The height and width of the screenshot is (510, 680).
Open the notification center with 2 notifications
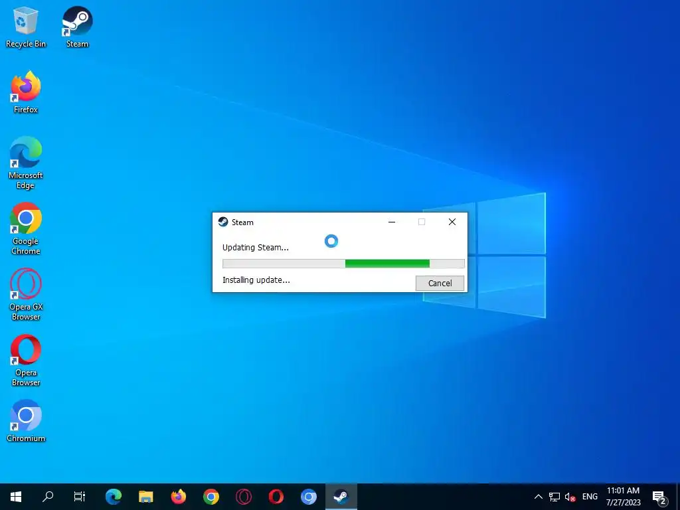pyautogui.click(x=659, y=497)
